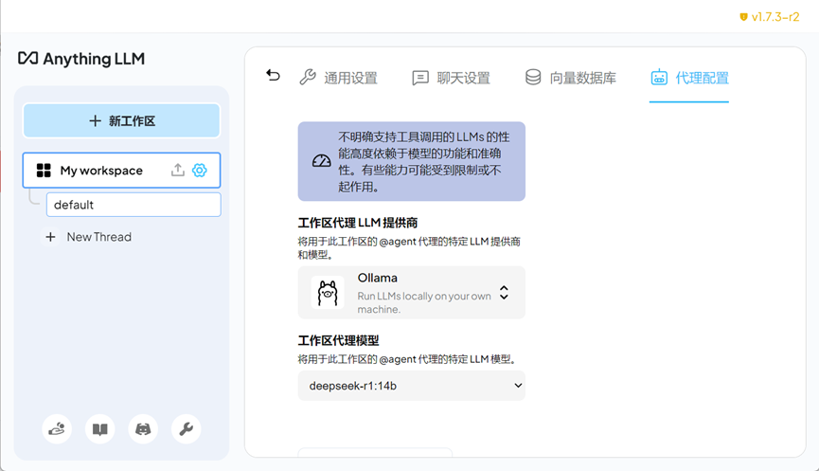
Task: Click the 向量数据库 database icon
Action: [533, 77]
